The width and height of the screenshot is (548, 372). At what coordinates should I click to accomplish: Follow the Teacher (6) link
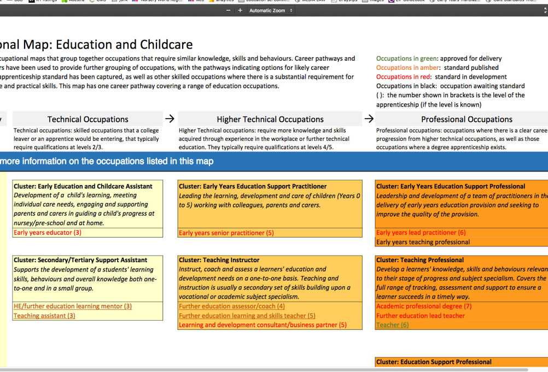[x=393, y=325]
